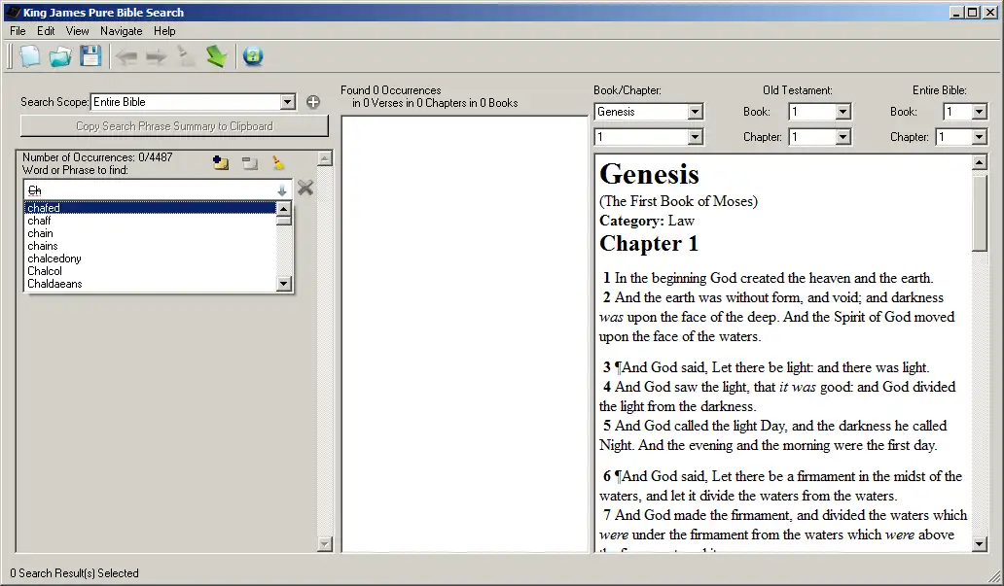Image resolution: width=1004 pixels, height=586 pixels.
Task: Click the grayed window icon beside occurrences
Action: (250, 163)
